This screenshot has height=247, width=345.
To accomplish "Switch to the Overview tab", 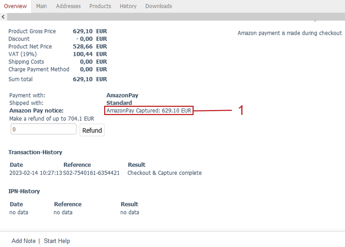I will pyautogui.click(x=15, y=6).
